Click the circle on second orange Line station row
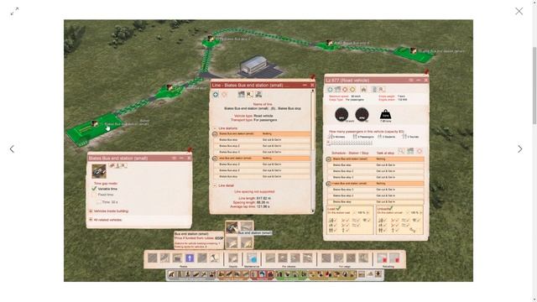The image size is (537, 302). [x=215, y=159]
